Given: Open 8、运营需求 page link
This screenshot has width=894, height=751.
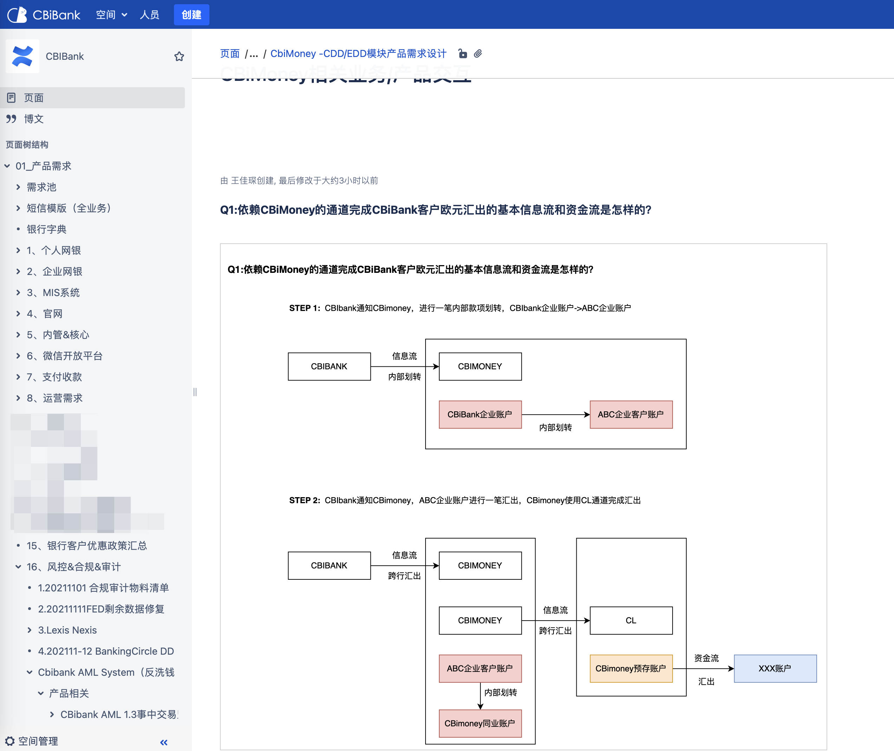Looking at the screenshot, I should [x=54, y=398].
